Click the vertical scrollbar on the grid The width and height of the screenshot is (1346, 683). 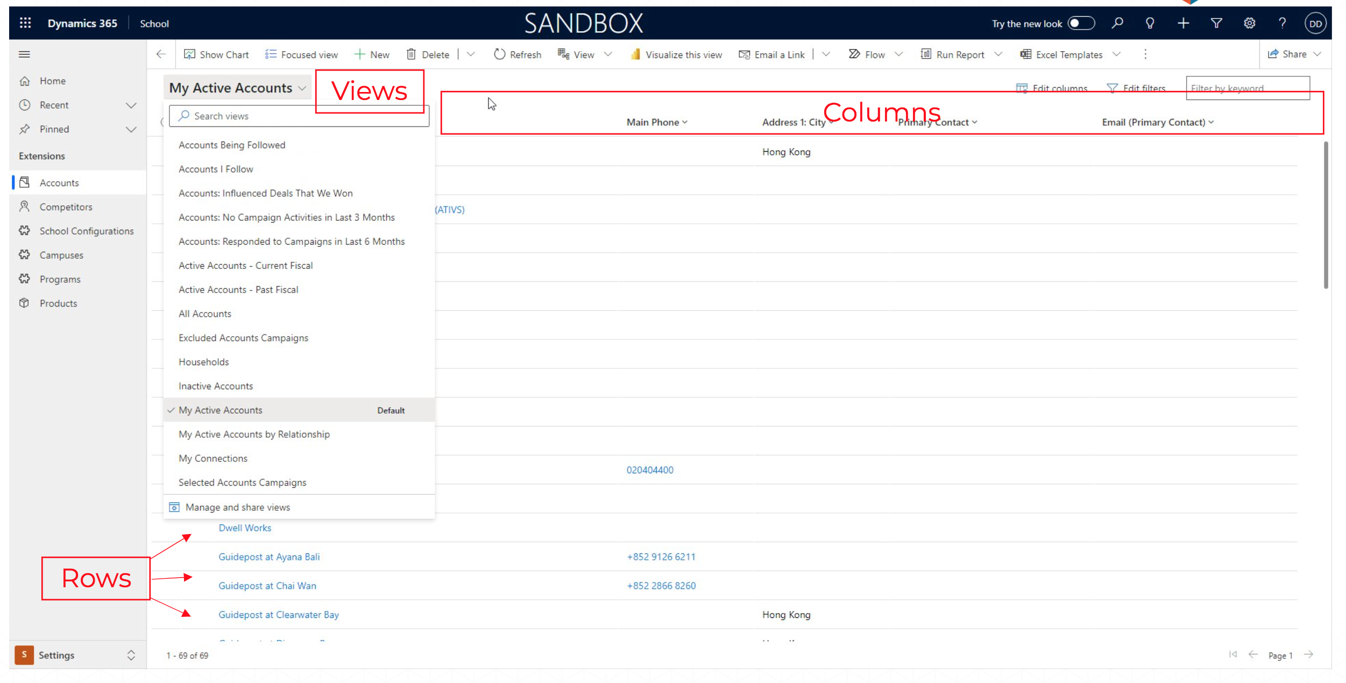(1325, 215)
